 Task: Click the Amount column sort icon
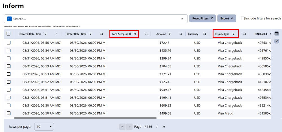pos(180,34)
